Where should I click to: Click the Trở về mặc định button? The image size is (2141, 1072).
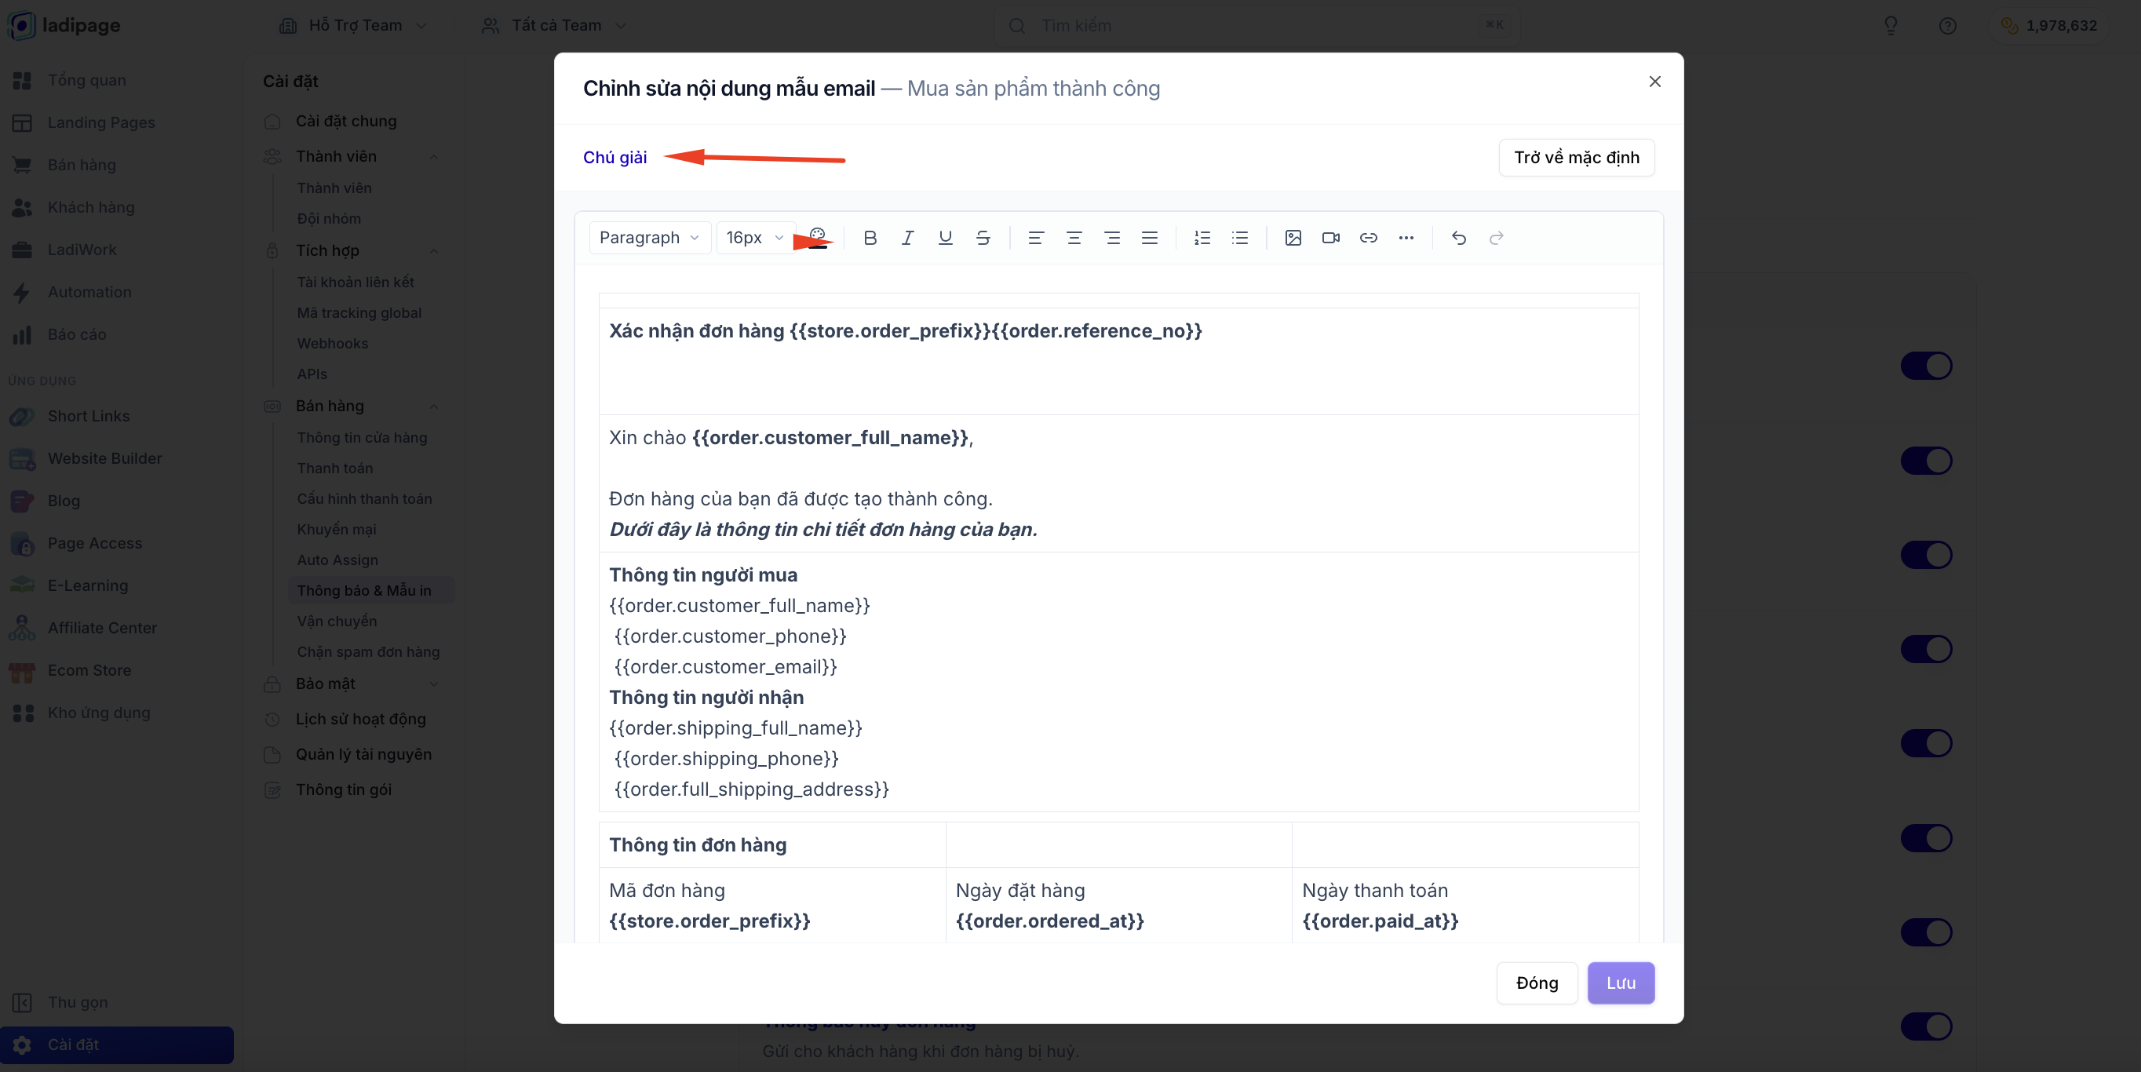[1577, 158]
